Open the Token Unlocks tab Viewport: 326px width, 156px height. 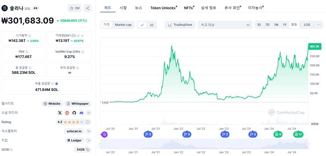163,8
